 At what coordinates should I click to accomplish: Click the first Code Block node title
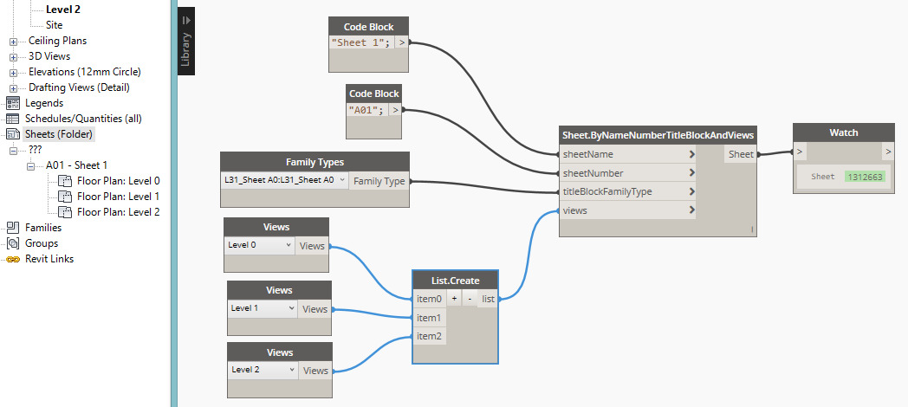(x=368, y=27)
